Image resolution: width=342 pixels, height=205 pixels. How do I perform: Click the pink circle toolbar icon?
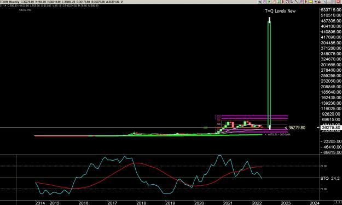(264, 2)
